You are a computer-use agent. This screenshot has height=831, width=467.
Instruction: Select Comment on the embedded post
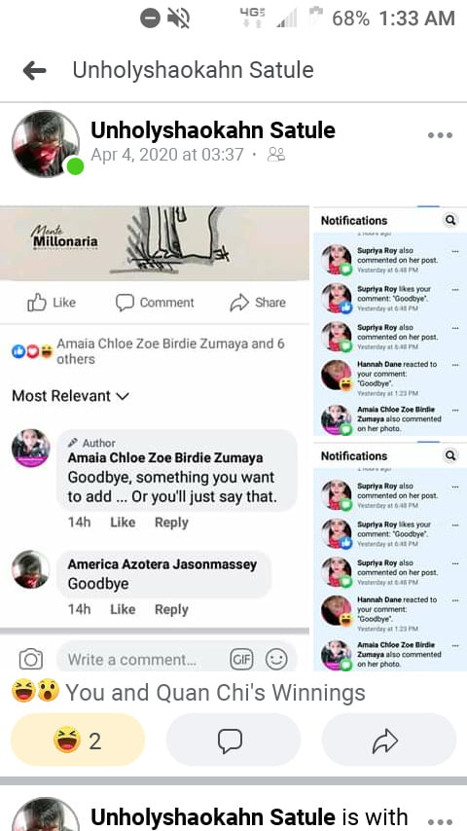pyautogui.click(x=155, y=303)
